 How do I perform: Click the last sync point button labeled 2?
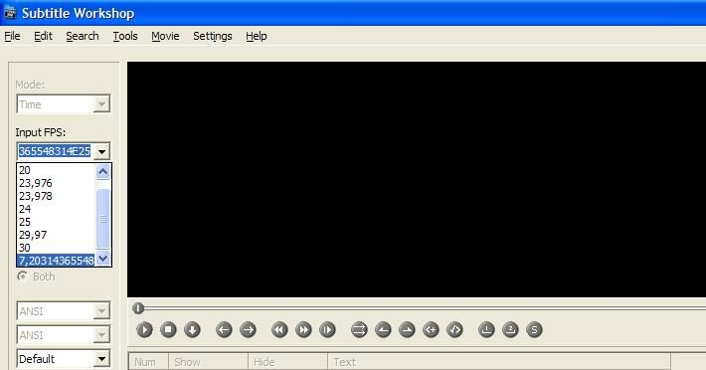[510, 330]
